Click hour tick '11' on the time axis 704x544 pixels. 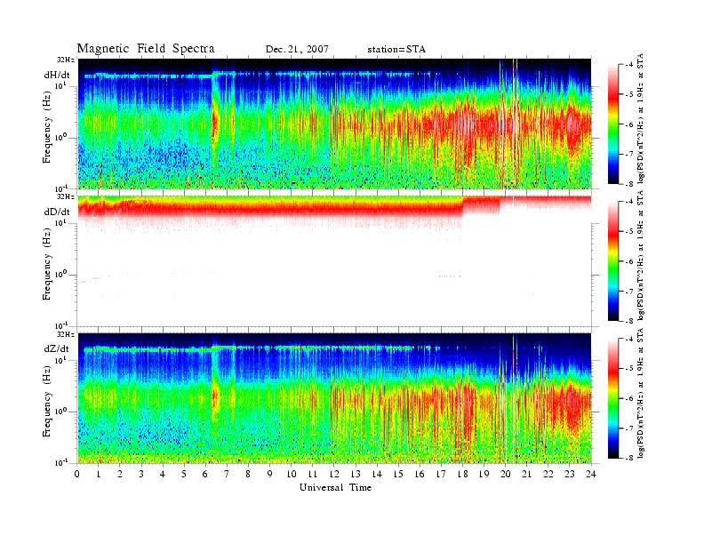pyautogui.click(x=313, y=475)
